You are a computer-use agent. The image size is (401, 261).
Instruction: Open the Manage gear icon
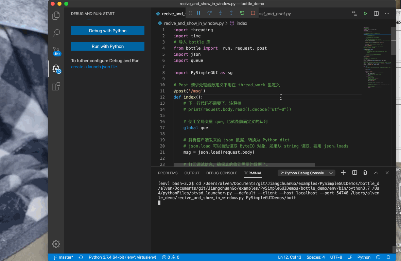pyautogui.click(x=56, y=244)
